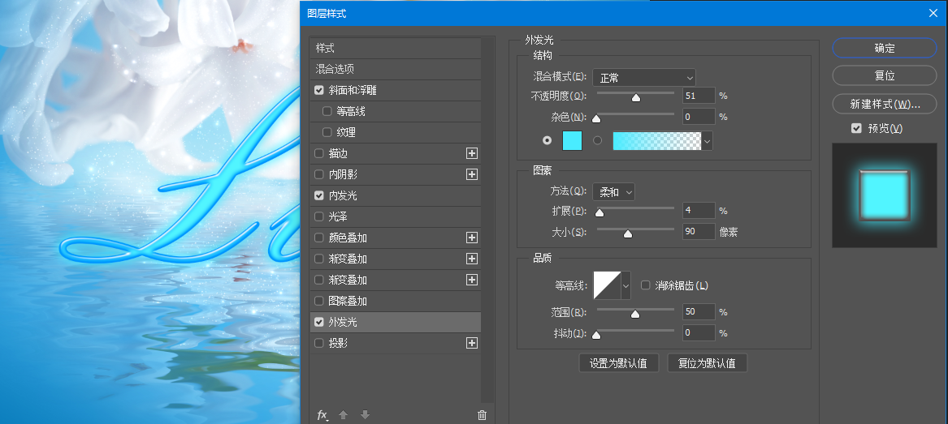948x424 pixels.
Task: Click the trash icon to delete effect
Action: click(x=482, y=415)
